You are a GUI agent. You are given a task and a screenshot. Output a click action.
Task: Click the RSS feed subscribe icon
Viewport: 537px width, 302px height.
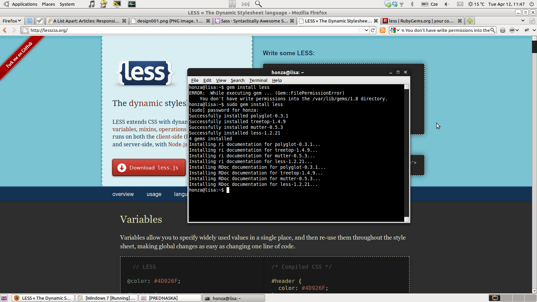coord(382,30)
